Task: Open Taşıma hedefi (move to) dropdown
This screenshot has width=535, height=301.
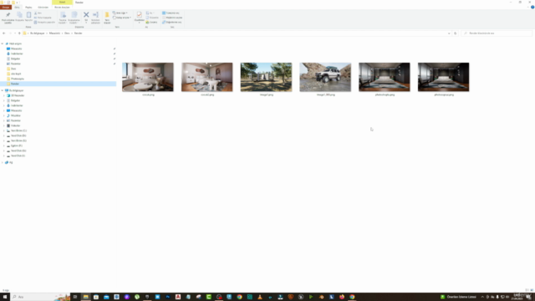Action: pyautogui.click(x=63, y=18)
